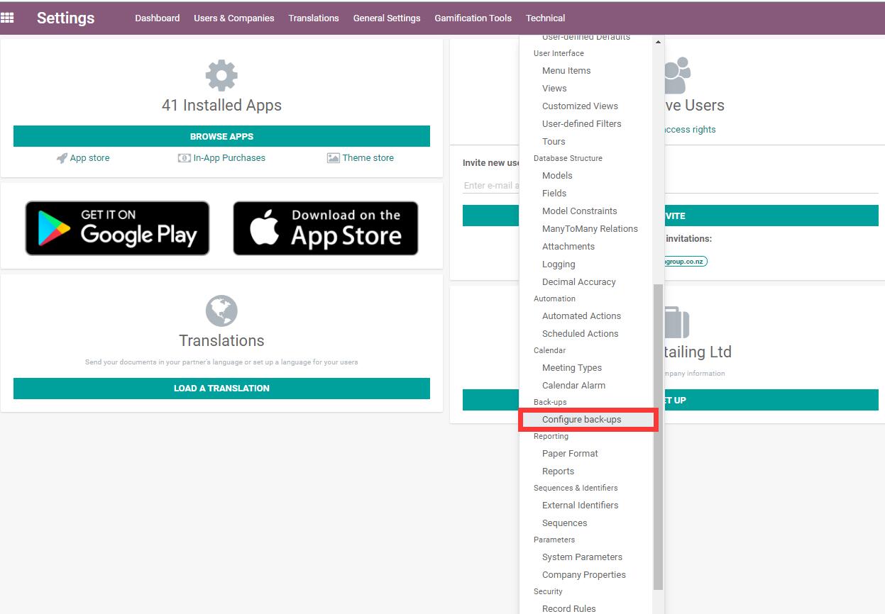Click the users icon above Active Users

click(x=678, y=75)
